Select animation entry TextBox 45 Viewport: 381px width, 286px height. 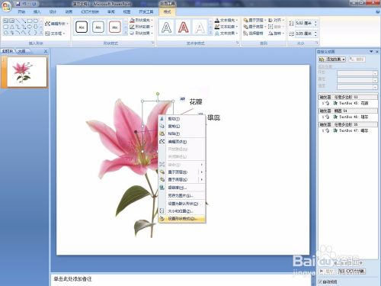(348, 103)
